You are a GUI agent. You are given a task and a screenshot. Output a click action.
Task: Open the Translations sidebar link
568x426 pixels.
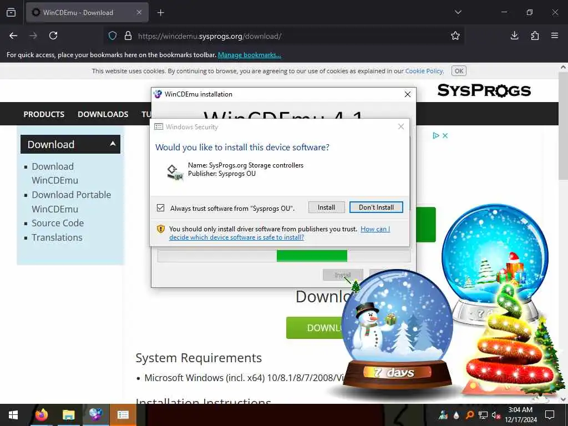(57, 237)
